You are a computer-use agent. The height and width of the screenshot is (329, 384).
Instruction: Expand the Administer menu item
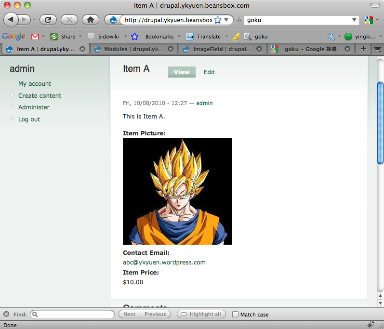tap(34, 107)
